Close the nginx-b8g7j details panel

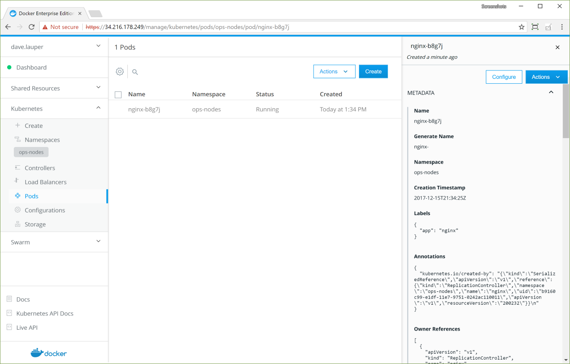coord(558,47)
